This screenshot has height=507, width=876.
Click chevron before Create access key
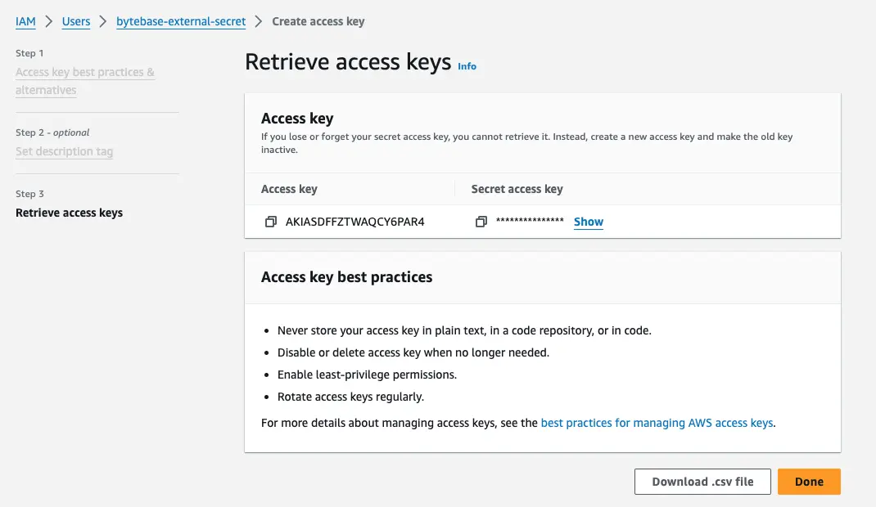pos(258,22)
